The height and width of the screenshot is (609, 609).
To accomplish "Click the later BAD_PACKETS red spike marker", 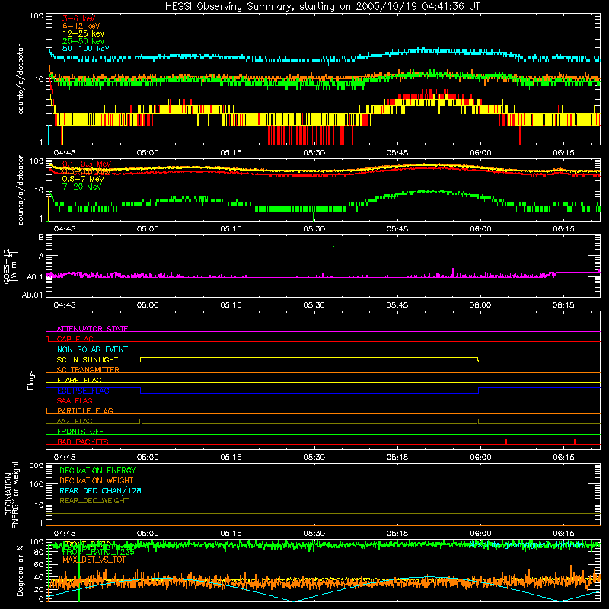I will [x=575, y=442].
